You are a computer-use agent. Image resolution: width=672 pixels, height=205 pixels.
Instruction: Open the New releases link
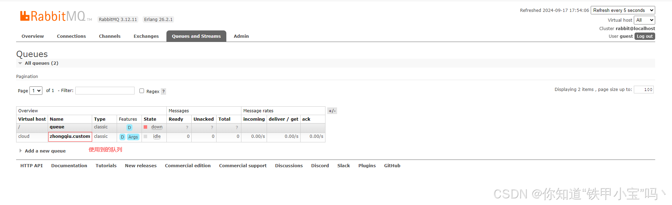141,165
